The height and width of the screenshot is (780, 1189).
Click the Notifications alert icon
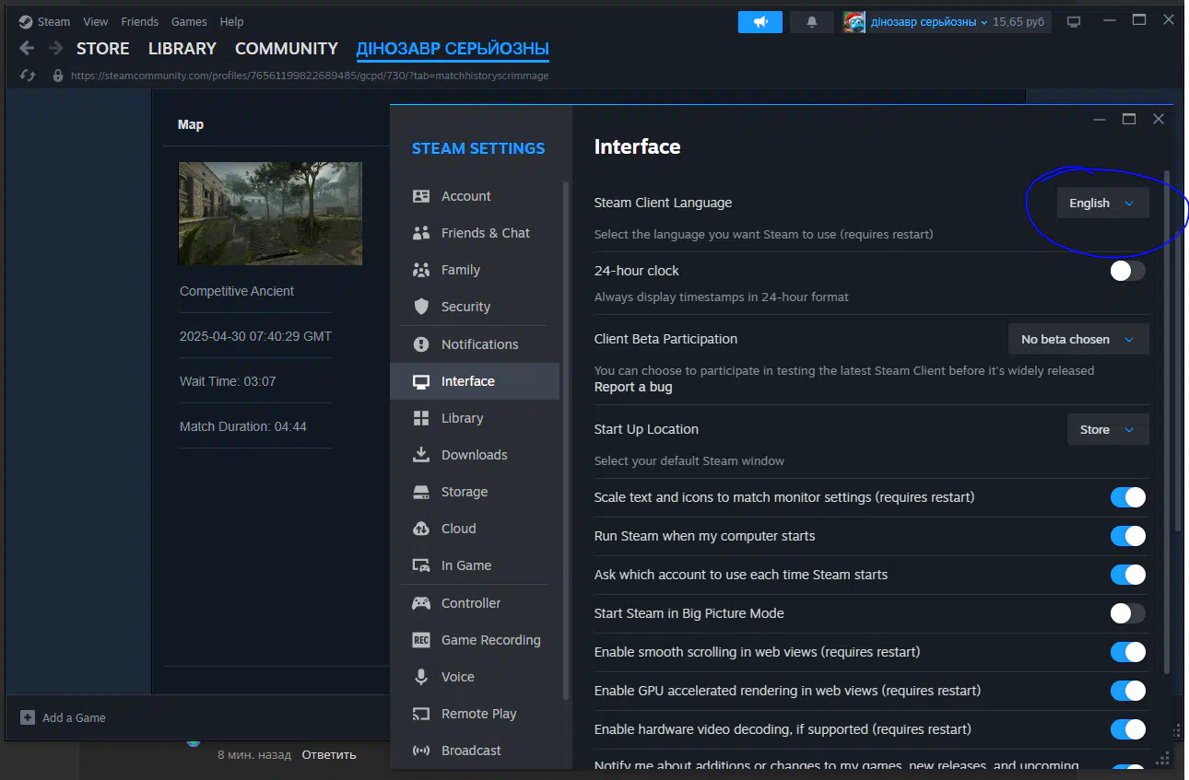(421, 344)
